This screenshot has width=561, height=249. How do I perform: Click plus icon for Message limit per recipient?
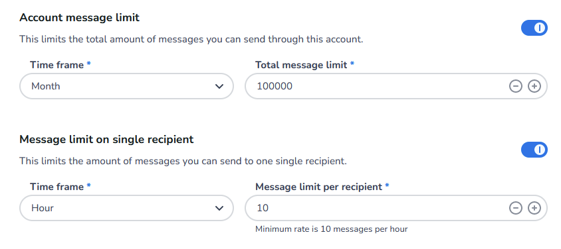pos(534,208)
